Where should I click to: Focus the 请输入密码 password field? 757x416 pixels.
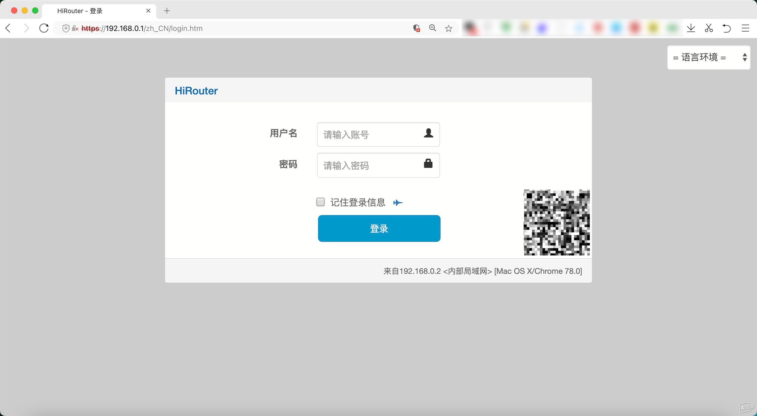click(378, 165)
